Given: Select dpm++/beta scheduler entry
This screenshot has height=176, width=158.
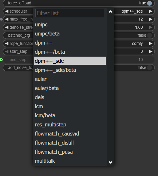Looking at the screenshot, I should pos(70,52).
